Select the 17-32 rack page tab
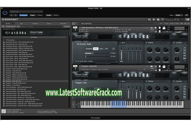Screen dimensions: 191x127 (x=166, y=24)
